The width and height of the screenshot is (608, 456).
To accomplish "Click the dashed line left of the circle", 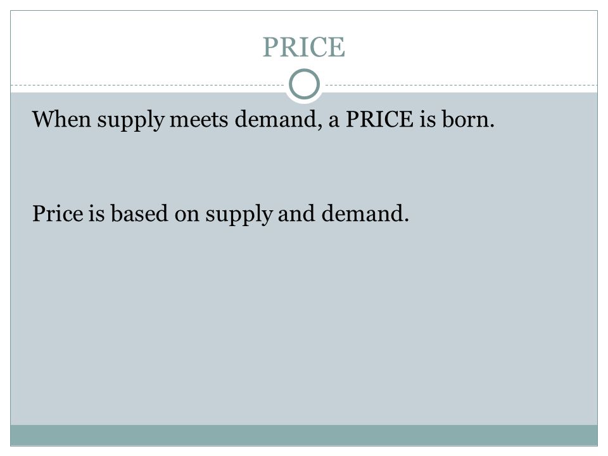I will pos(149,85).
